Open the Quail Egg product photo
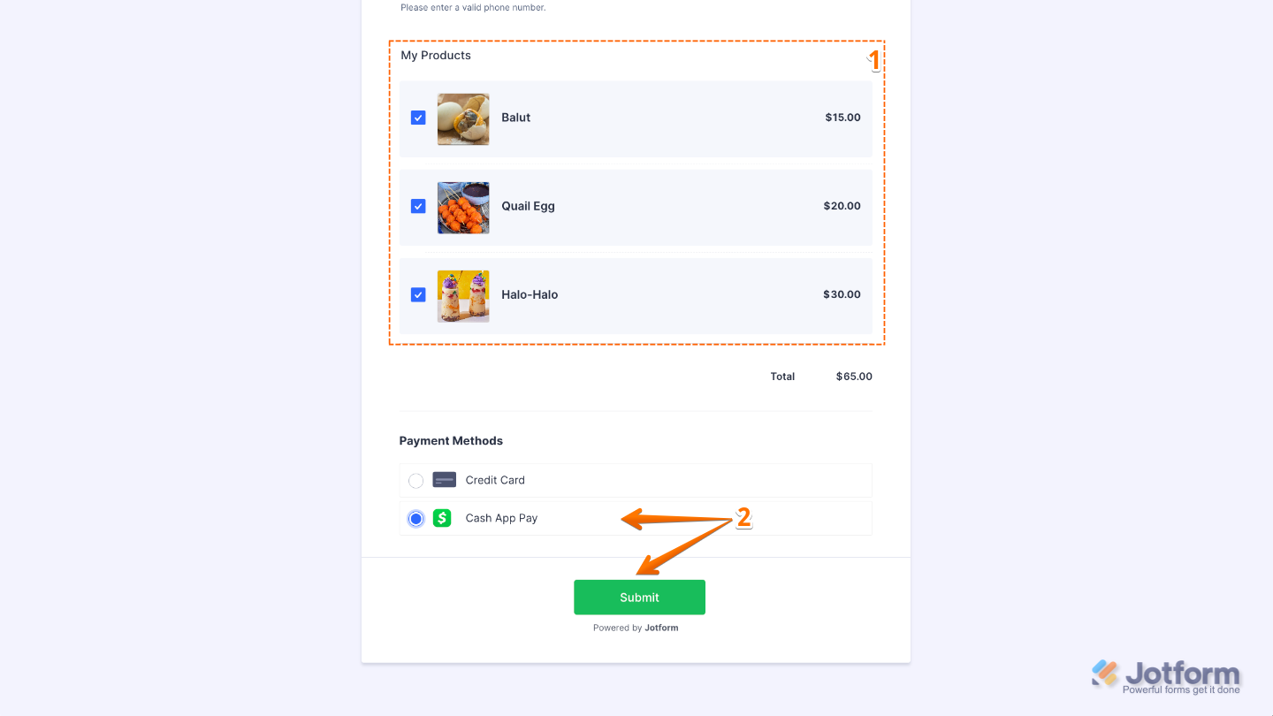 click(463, 208)
